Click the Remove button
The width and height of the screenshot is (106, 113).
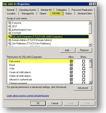pos(84,50)
